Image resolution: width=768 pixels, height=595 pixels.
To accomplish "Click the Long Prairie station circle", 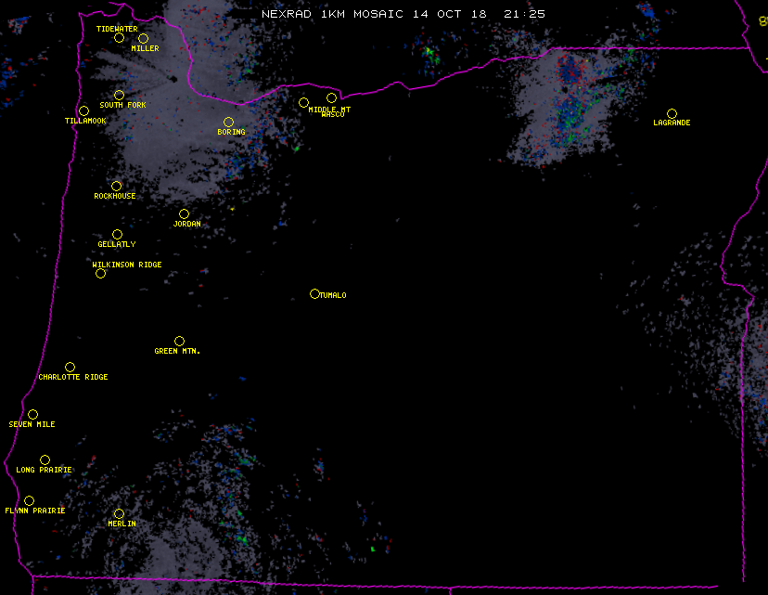I will [45, 459].
